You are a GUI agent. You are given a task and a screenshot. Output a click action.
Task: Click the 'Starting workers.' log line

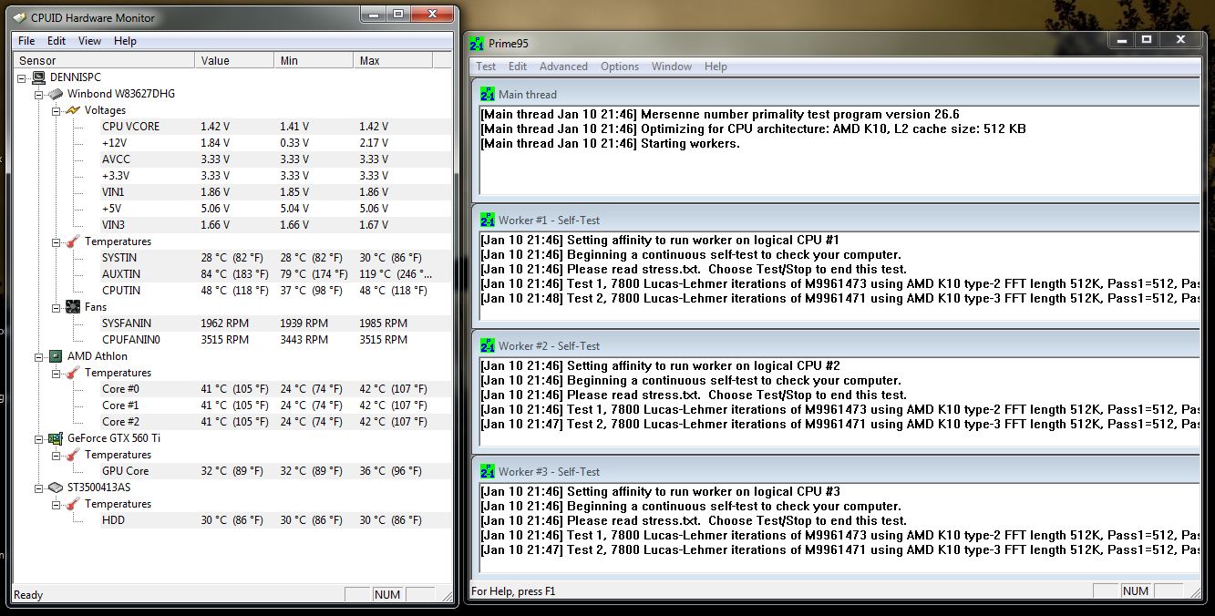[x=610, y=144]
